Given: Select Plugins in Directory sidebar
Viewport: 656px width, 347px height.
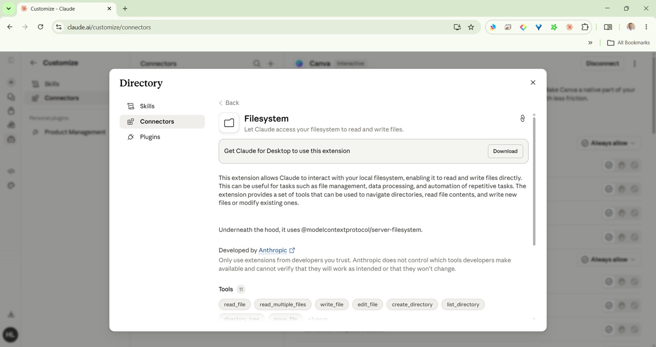Looking at the screenshot, I should pos(162,137).
